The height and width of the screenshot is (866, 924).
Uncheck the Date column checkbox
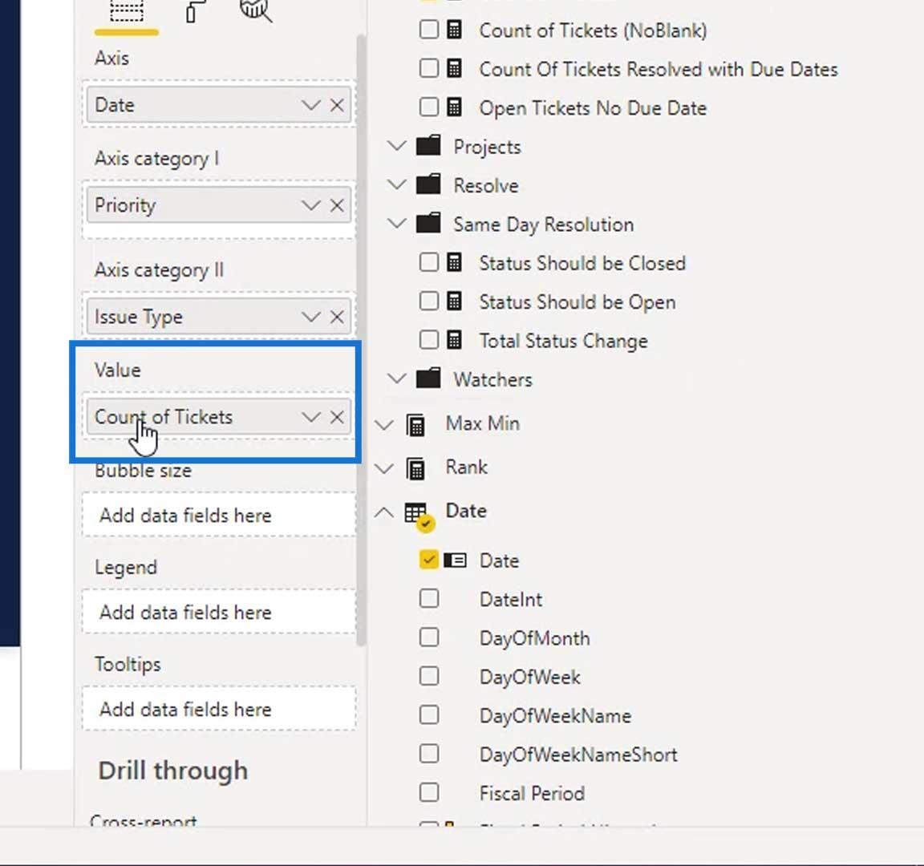click(x=429, y=560)
